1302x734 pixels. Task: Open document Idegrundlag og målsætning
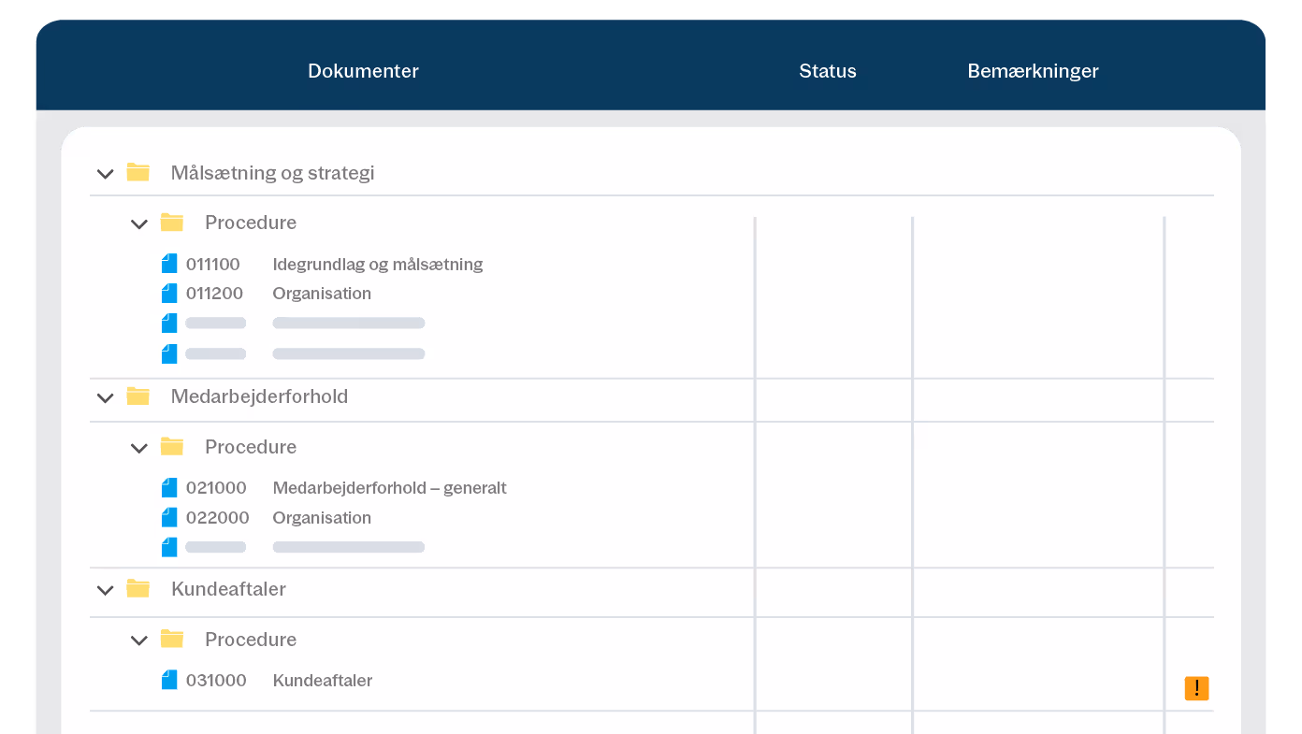point(378,265)
